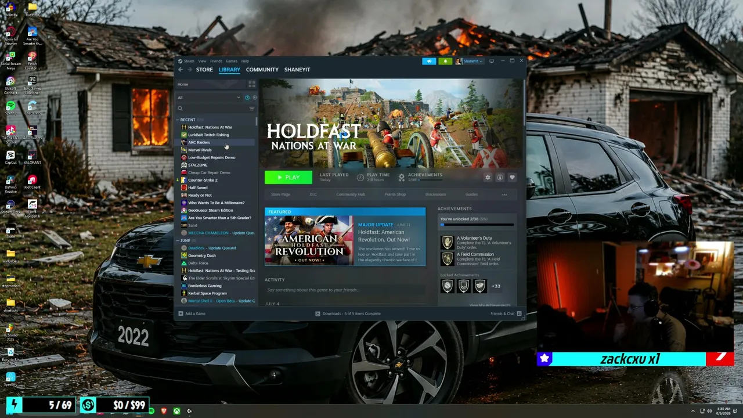Show hidden system tray icons

click(692, 411)
